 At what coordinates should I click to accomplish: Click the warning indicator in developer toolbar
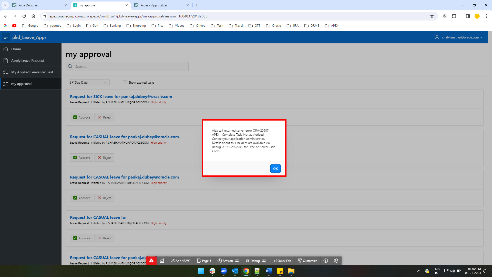tap(151, 261)
